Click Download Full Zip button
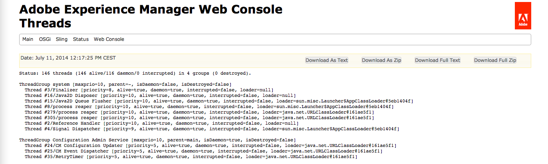The image size is (548, 164). click(495, 60)
